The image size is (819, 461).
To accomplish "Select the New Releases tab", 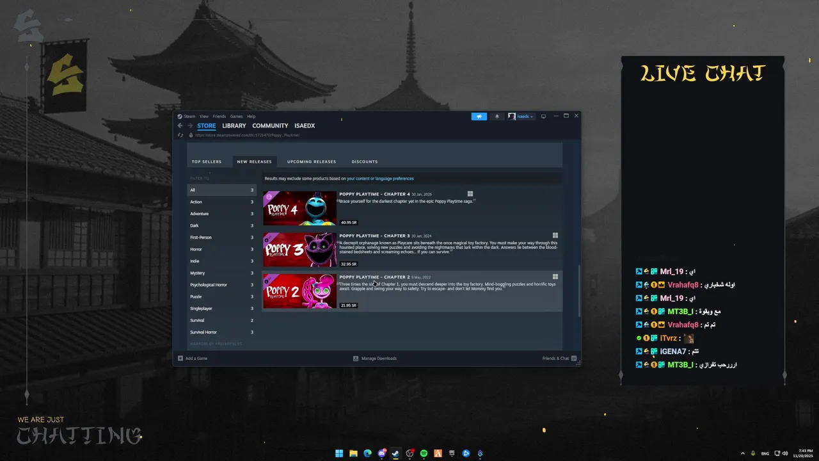I will [x=255, y=161].
